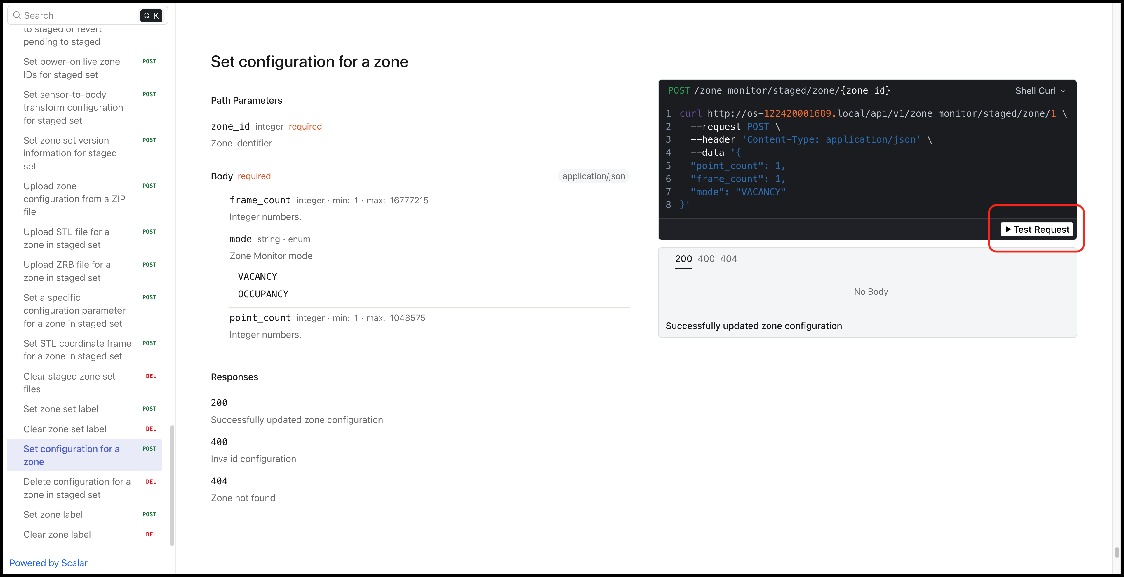Open Set STL coordinate frame endpoint
Viewport: 1124px width, 577px height.
[84, 350]
